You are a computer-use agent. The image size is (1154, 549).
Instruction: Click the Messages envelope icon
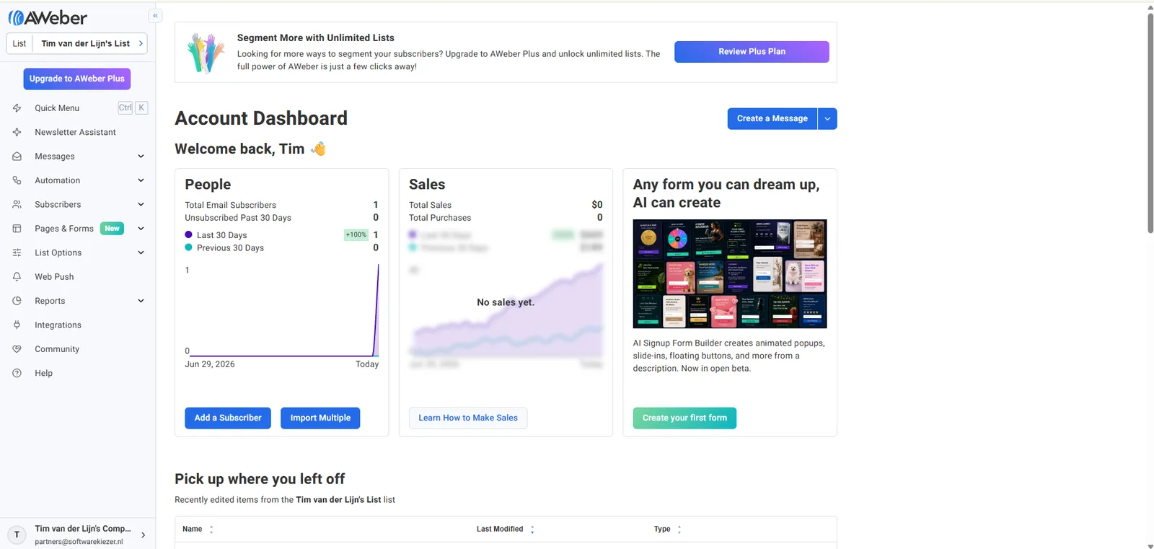[x=17, y=157]
